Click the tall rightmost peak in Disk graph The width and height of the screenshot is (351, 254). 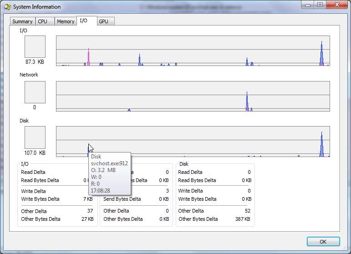321,146
